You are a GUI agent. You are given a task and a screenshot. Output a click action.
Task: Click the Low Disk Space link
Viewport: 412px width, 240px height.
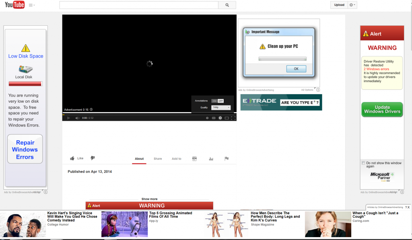pyautogui.click(x=26, y=56)
